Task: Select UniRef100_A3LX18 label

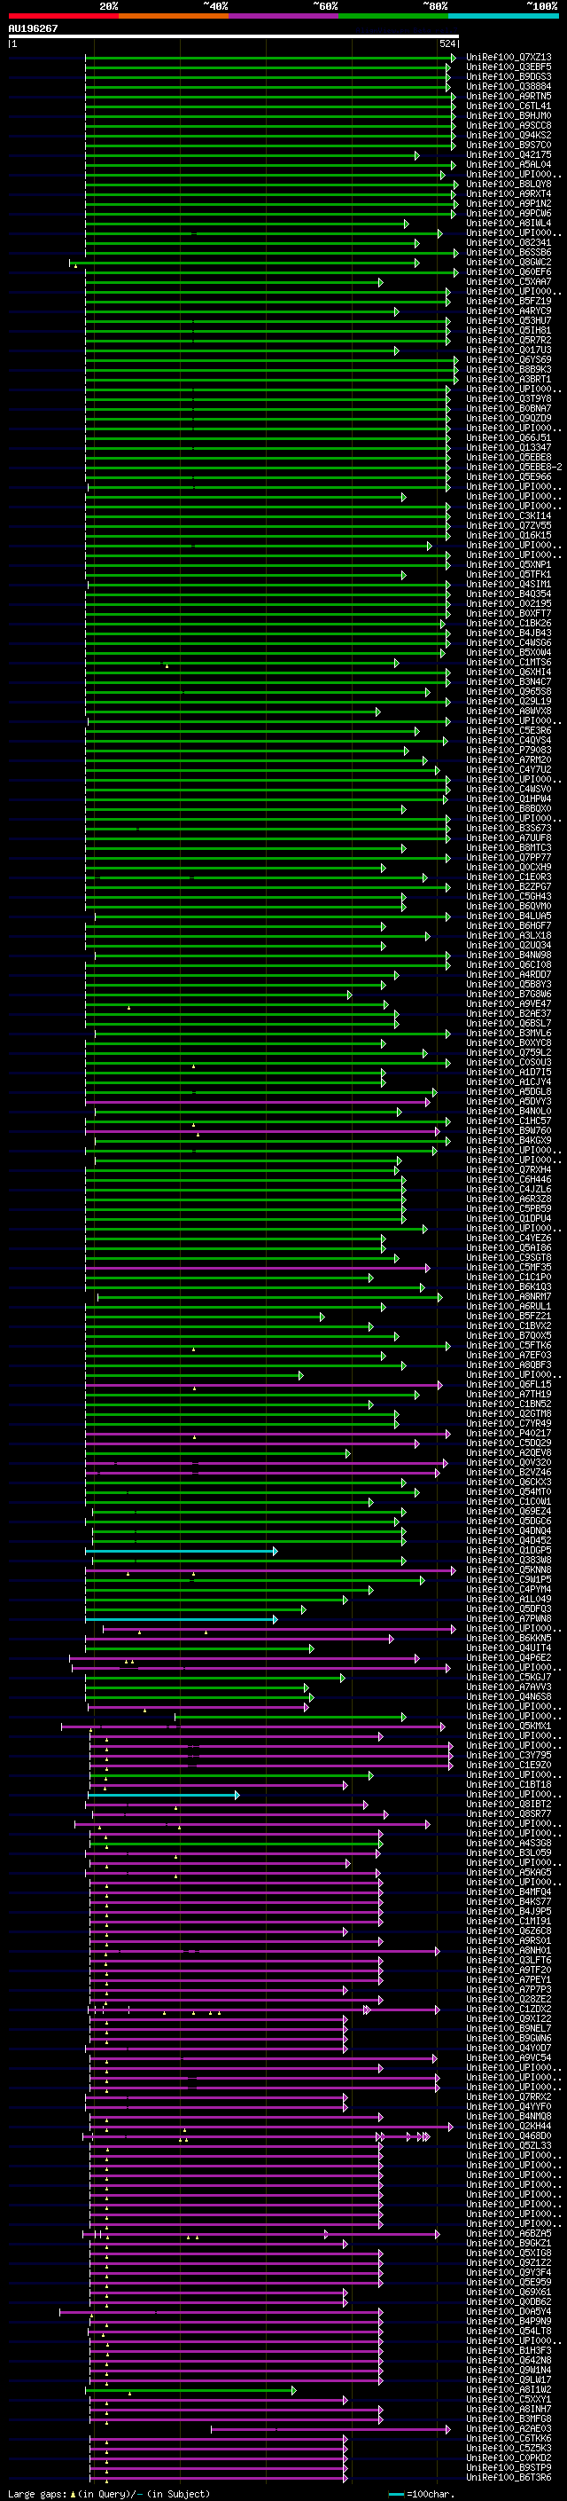Action: pyautogui.click(x=509, y=935)
